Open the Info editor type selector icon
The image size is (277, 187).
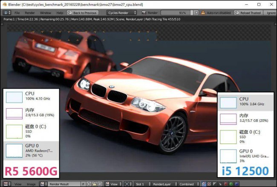[x=7, y=13]
